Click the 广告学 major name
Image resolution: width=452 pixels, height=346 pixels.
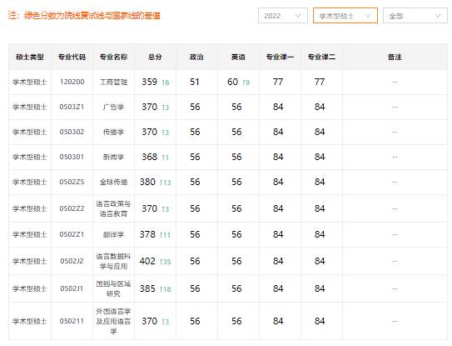[x=113, y=108]
